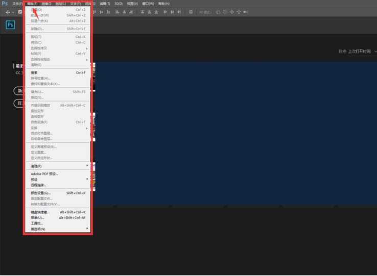Select 菜单(U)... from the Edit menu
Screen dimensions: 377x276
coord(57,218)
